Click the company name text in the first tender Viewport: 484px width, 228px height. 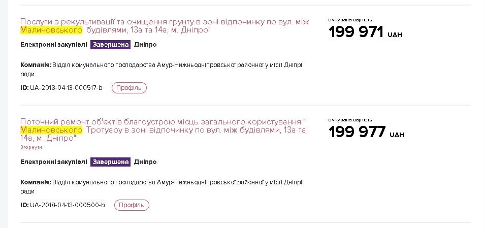tap(177, 65)
